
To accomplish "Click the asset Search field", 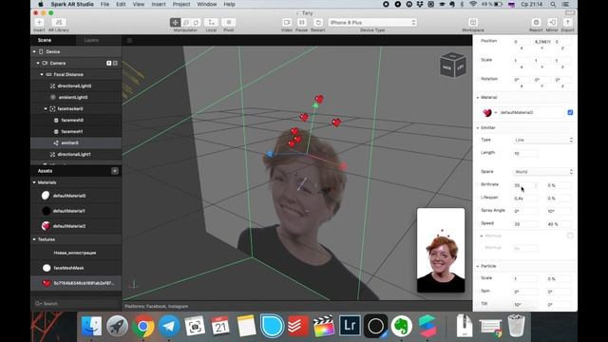I will click(76, 304).
